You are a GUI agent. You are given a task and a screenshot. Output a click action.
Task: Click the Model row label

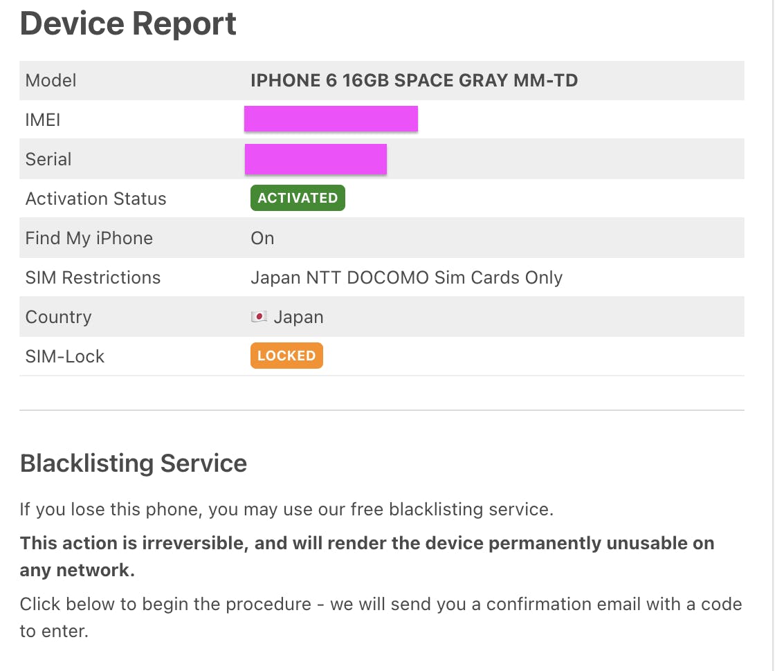pos(51,80)
